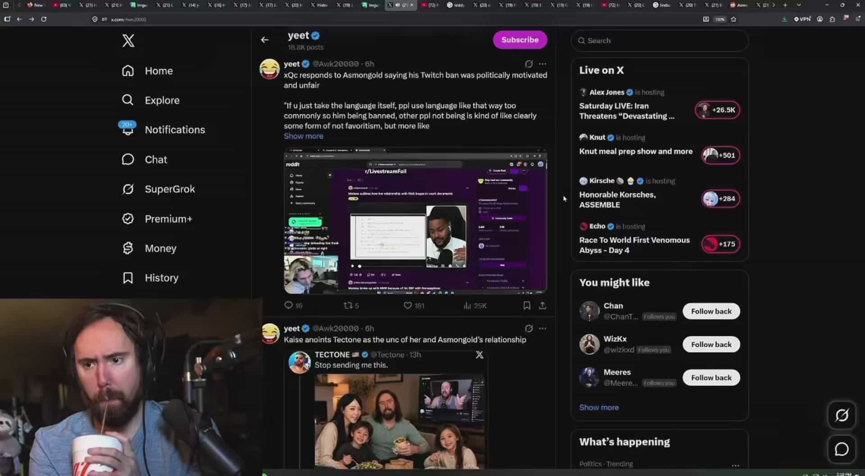Viewport: 865px width, 476px height.
Task: Open a new browser tab with the plus icon
Action: (785, 5)
